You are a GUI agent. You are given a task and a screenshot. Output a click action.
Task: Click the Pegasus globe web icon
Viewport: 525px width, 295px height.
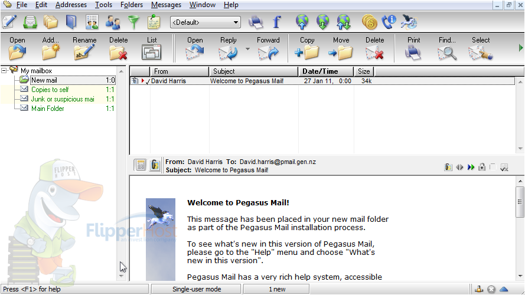pyautogui.click(x=409, y=22)
